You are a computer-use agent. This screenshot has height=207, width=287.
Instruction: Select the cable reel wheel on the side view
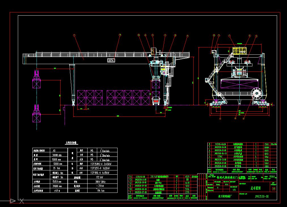(x=257, y=93)
